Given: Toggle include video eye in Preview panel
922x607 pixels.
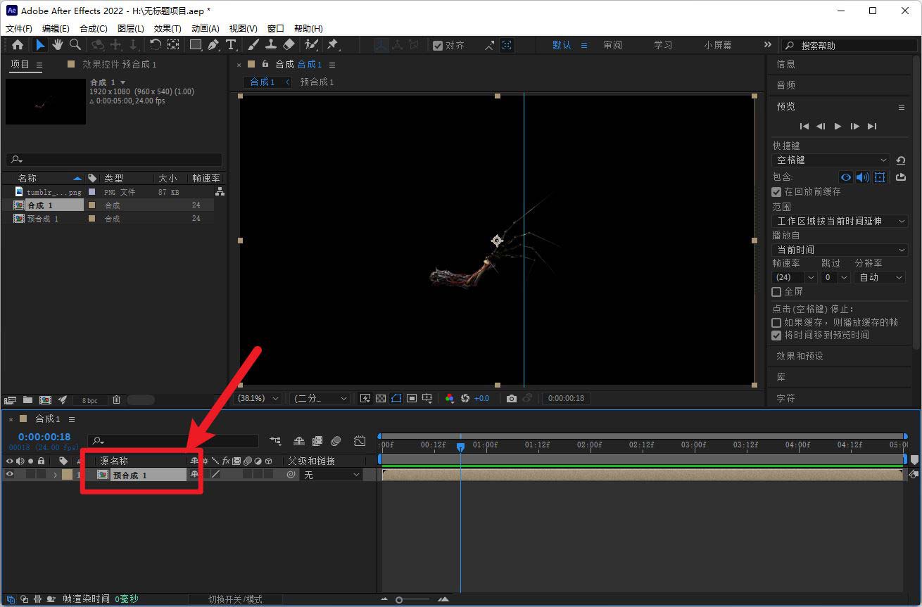Looking at the screenshot, I should point(846,177).
